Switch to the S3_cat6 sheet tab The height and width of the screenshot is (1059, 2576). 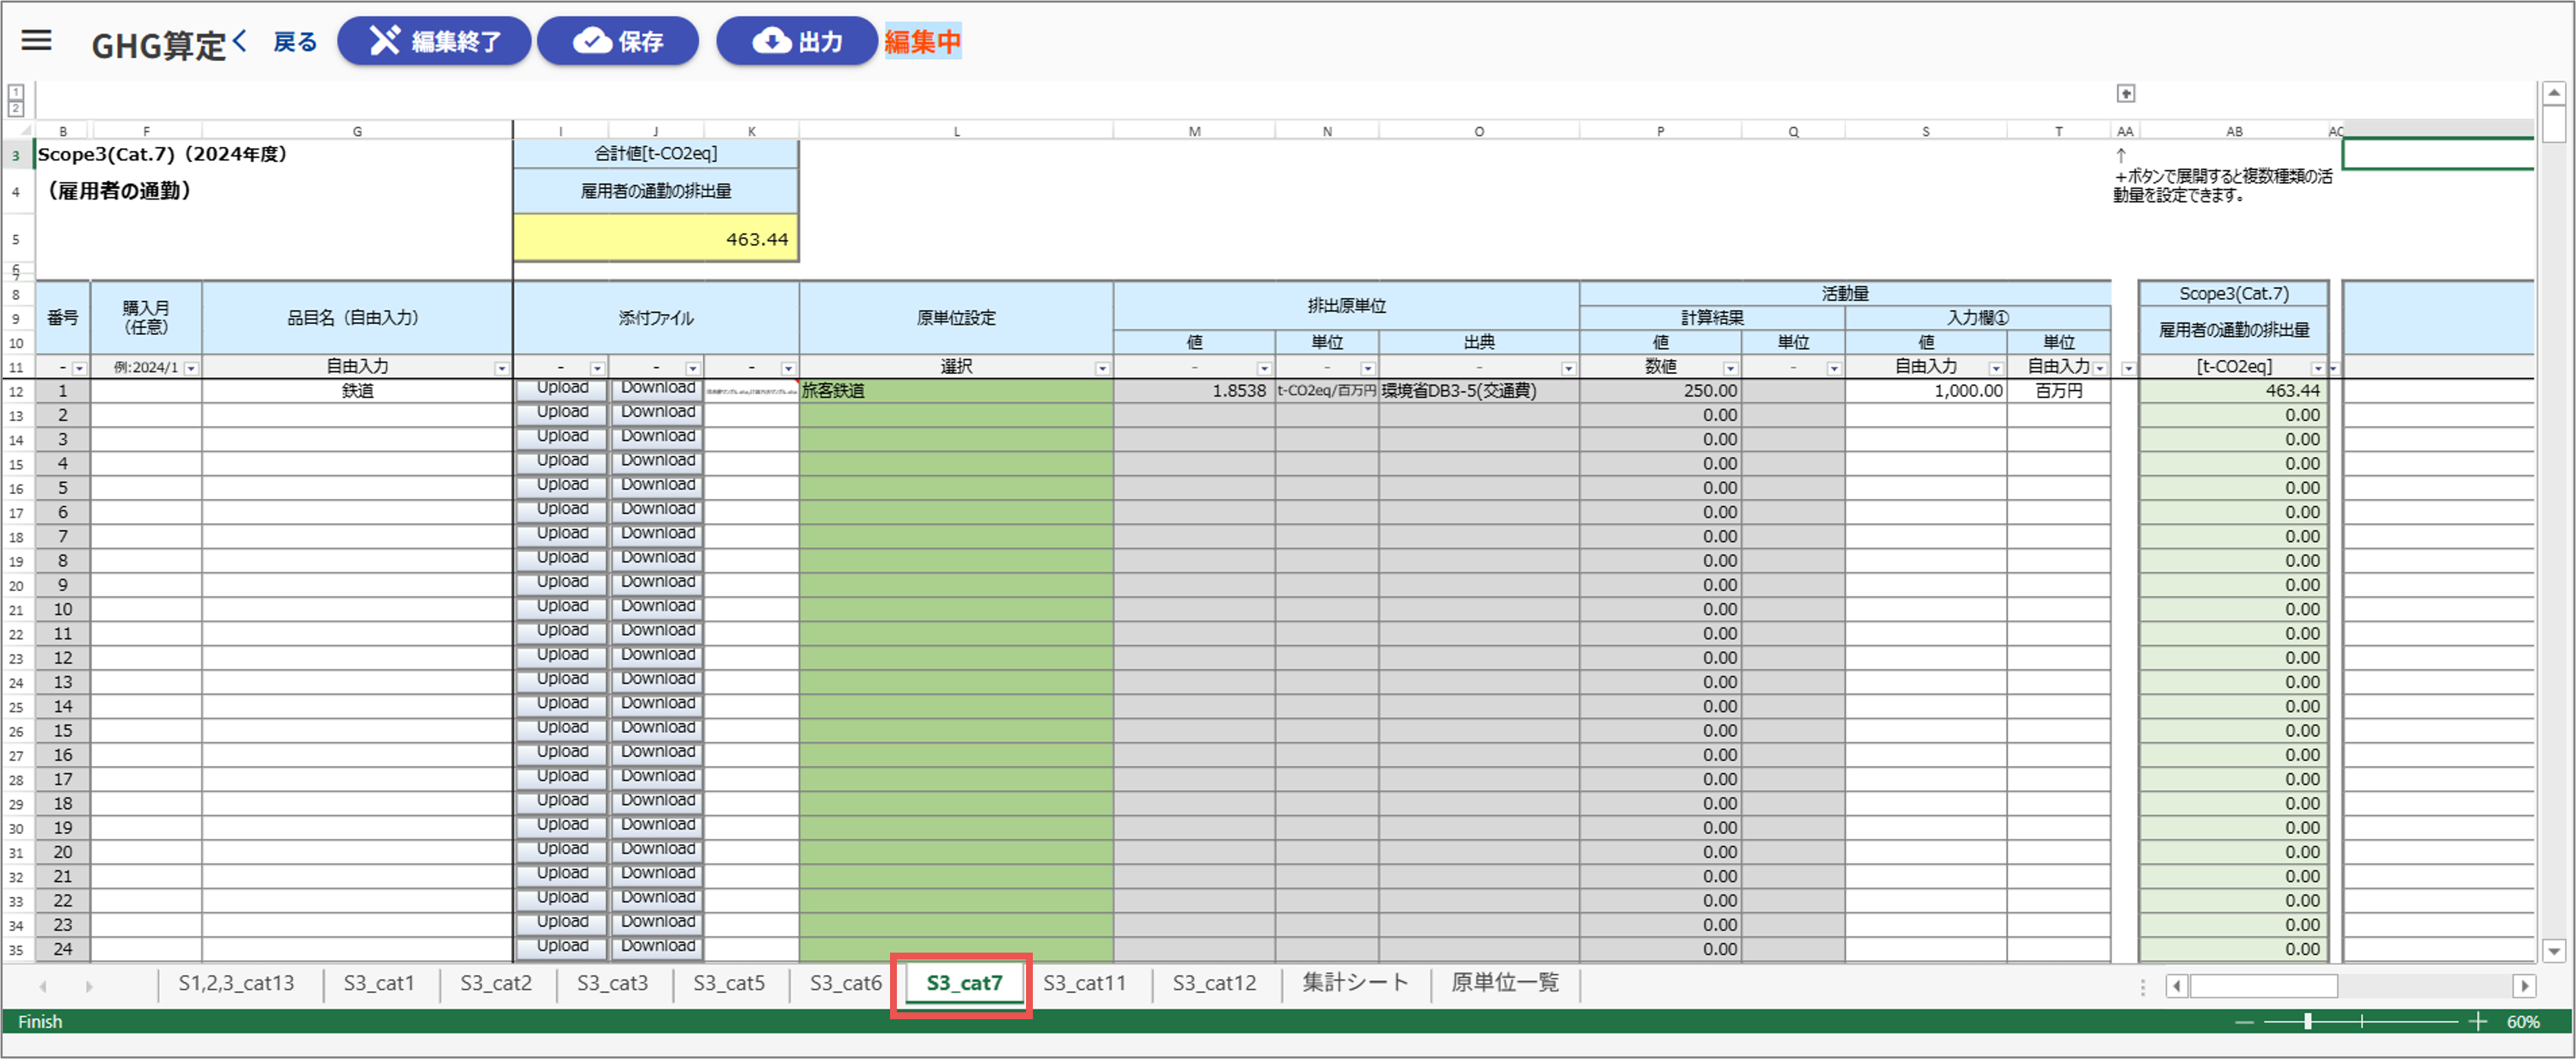click(x=845, y=983)
